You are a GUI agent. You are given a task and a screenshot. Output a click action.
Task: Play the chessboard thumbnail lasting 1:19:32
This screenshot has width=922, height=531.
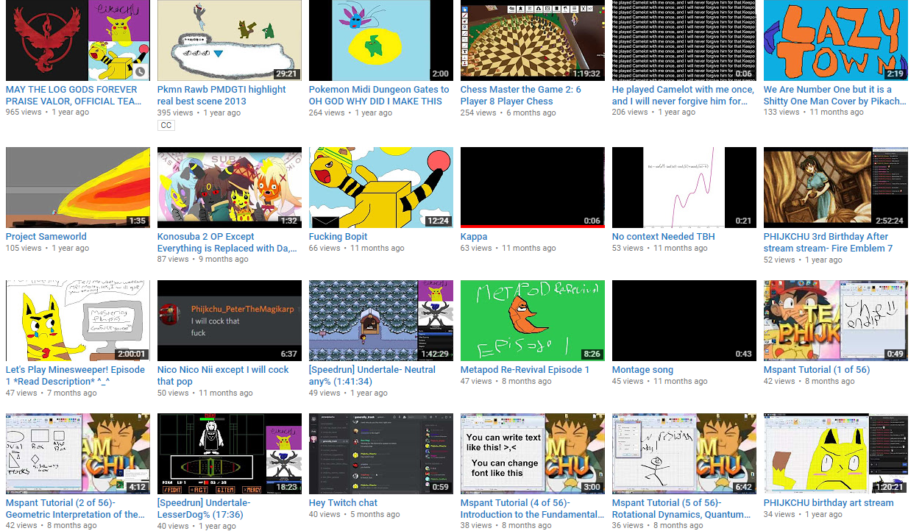[x=533, y=40]
